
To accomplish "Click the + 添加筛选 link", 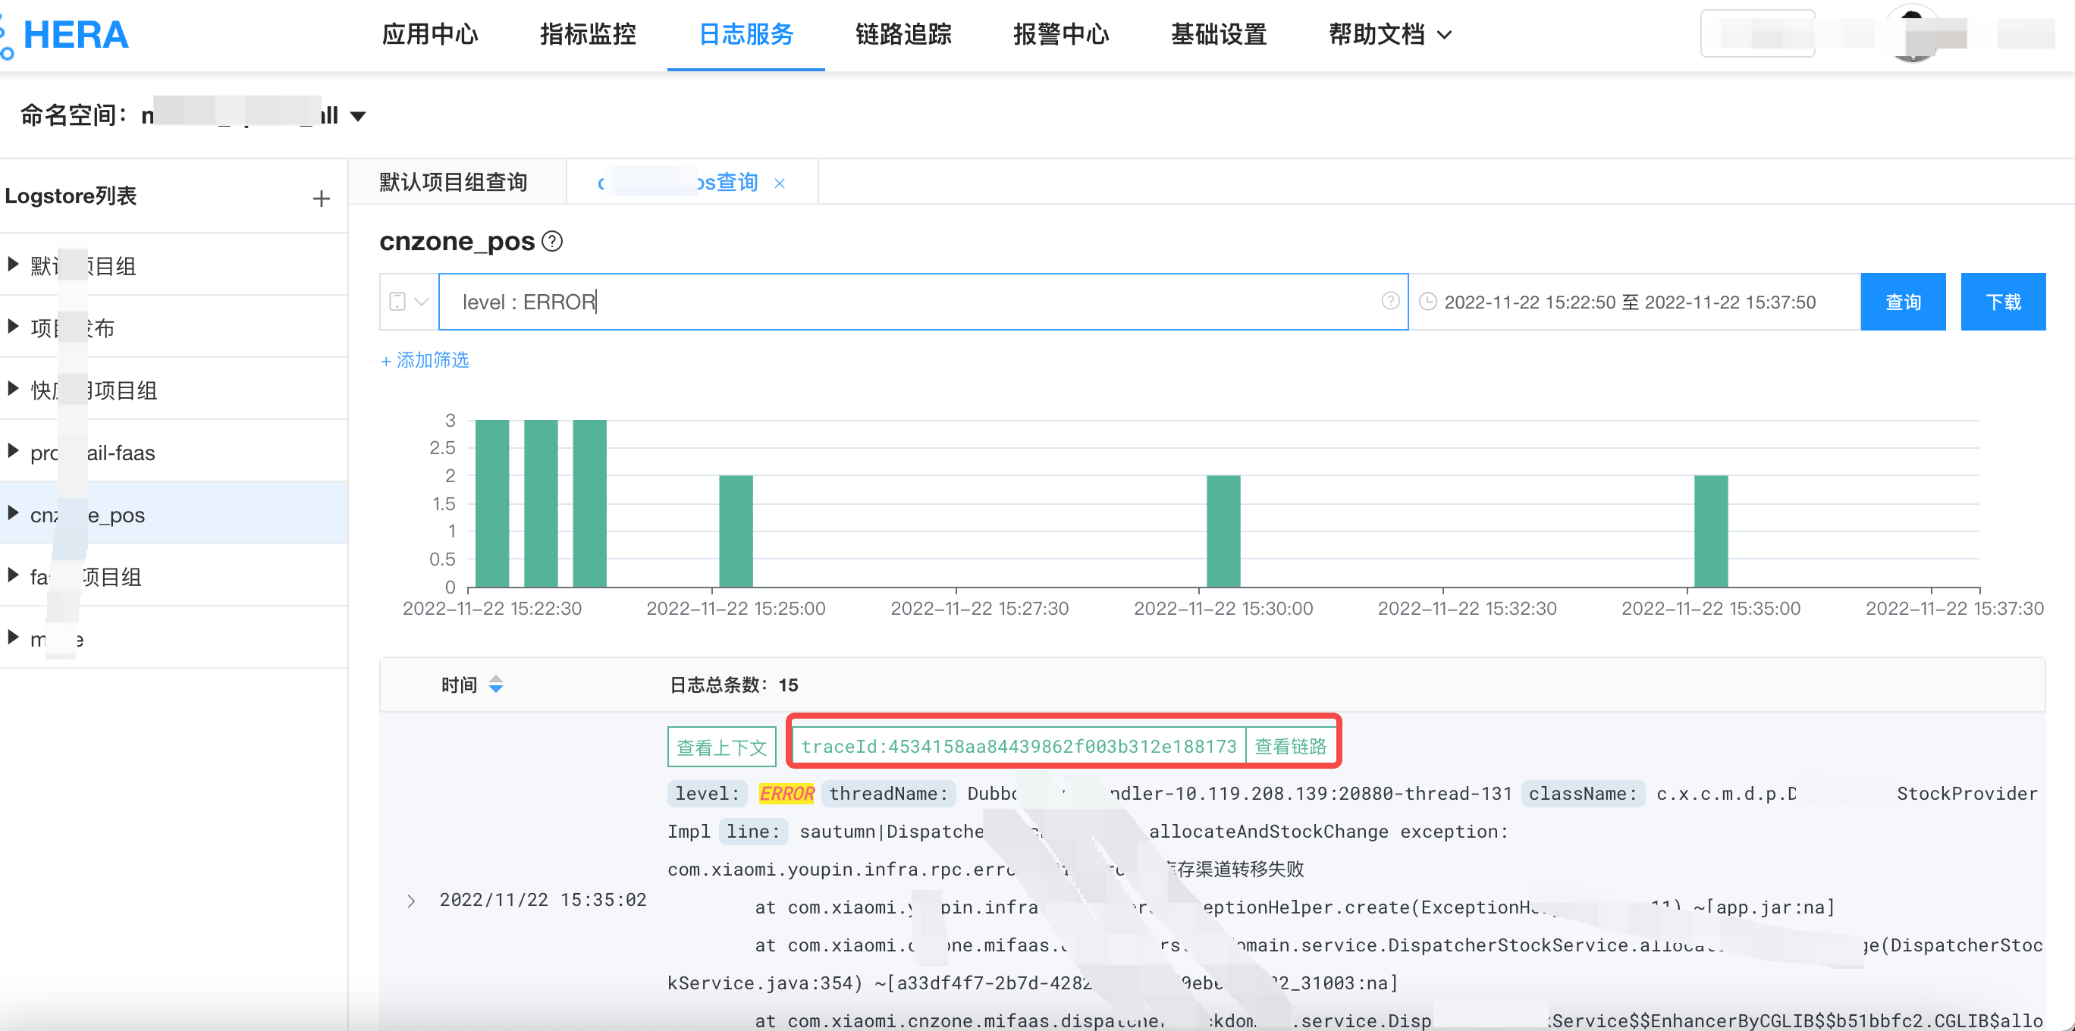I will tap(425, 360).
